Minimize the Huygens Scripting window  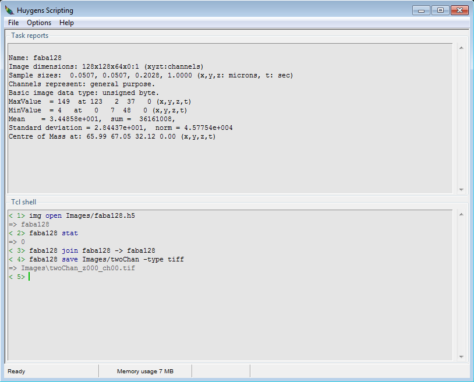[421, 10]
